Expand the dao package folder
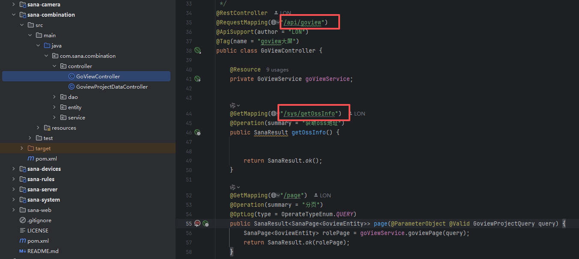 (x=54, y=97)
